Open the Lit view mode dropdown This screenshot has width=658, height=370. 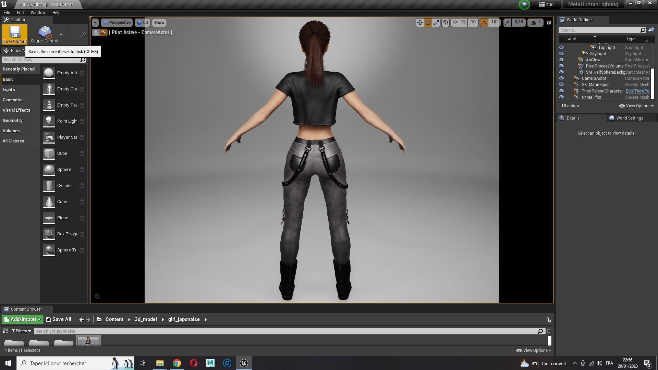[142, 23]
